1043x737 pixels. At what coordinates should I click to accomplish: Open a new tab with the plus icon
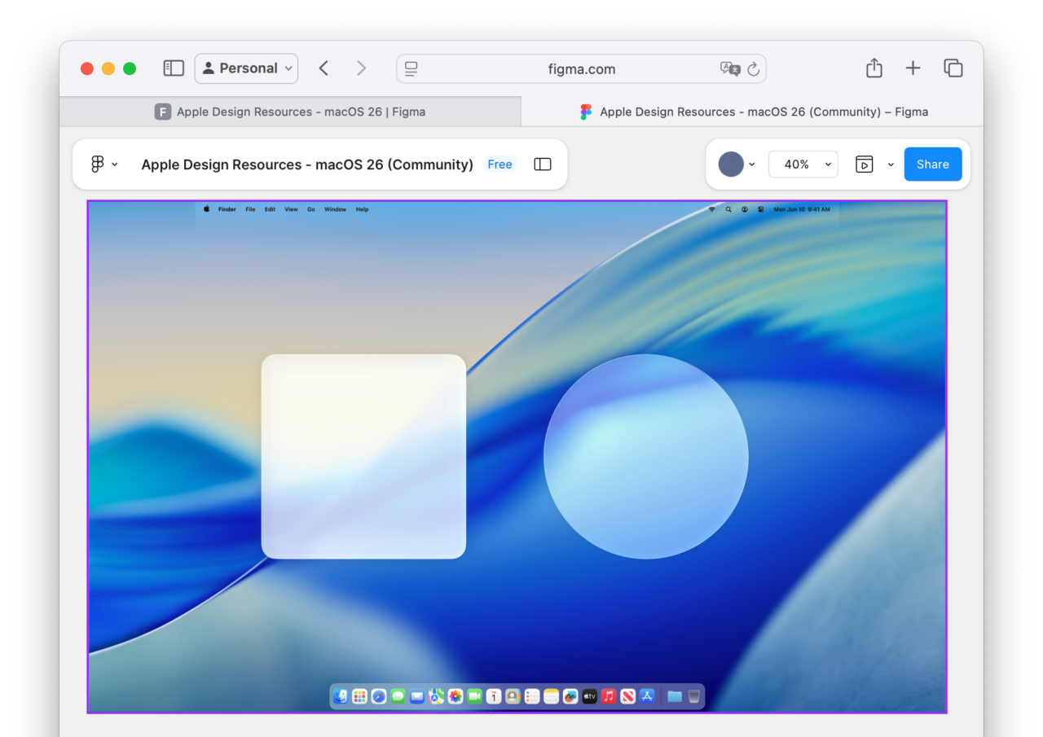913,68
